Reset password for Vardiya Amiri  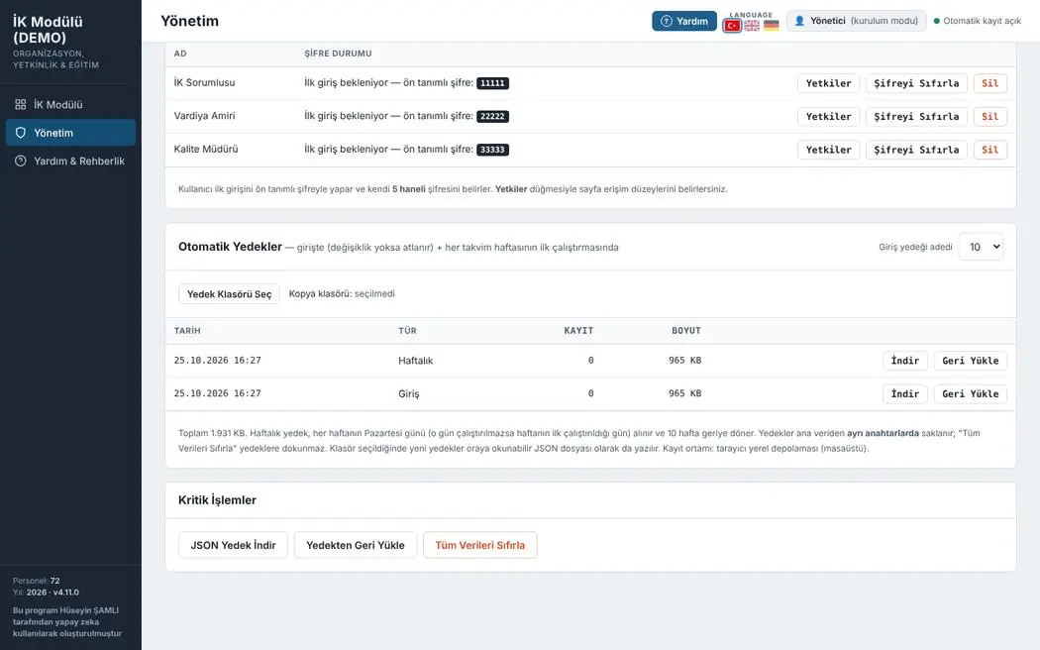coord(916,116)
